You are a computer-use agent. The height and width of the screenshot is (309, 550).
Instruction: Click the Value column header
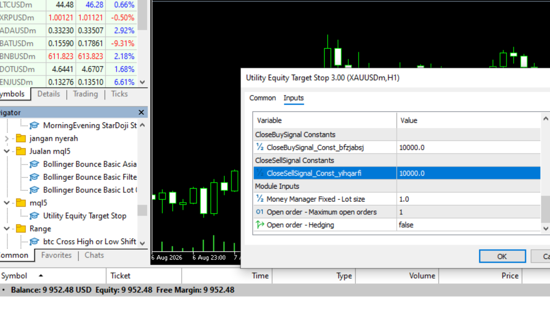tap(469, 120)
